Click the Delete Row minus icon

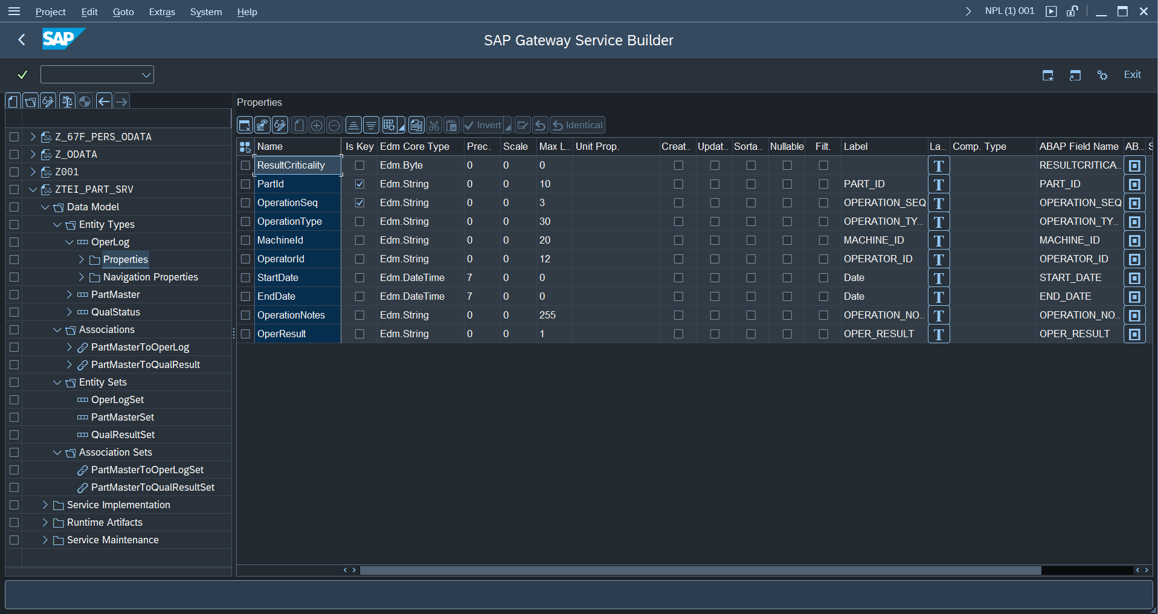click(x=334, y=125)
